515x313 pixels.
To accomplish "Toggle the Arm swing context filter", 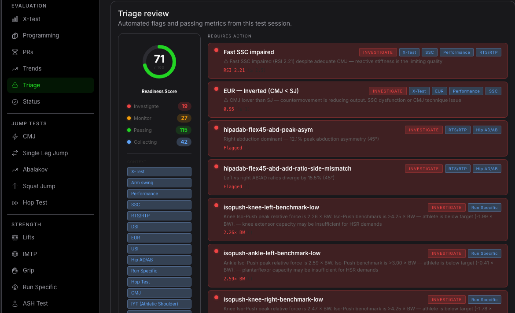I will pos(159,183).
